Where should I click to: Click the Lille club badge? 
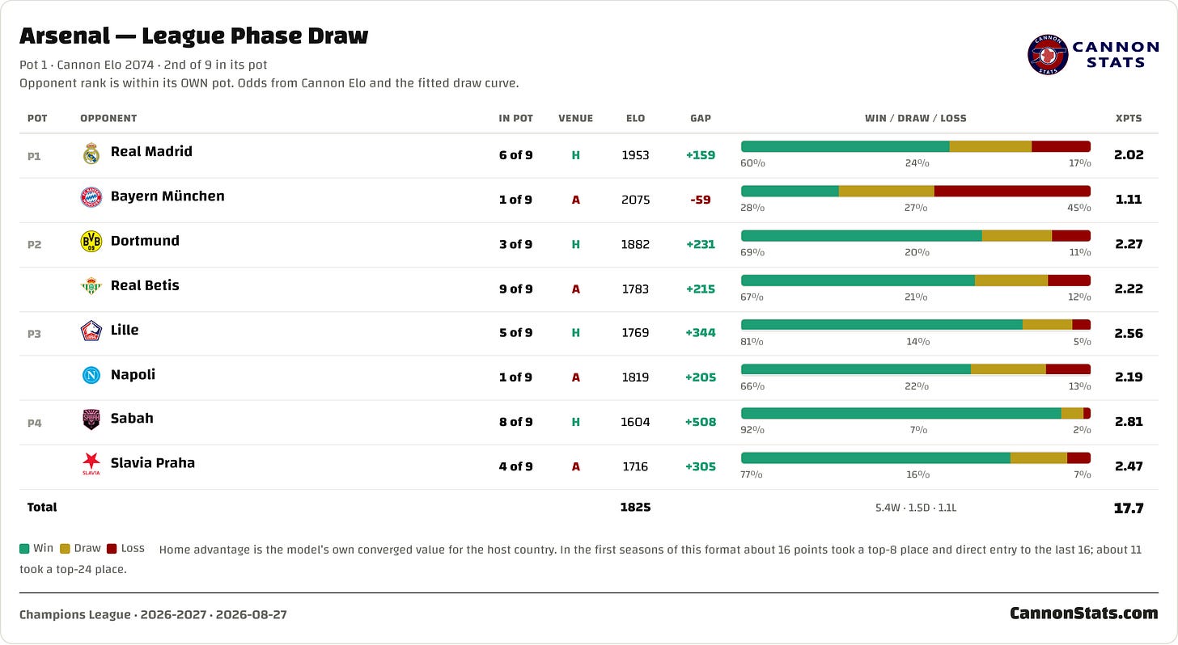(91, 331)
